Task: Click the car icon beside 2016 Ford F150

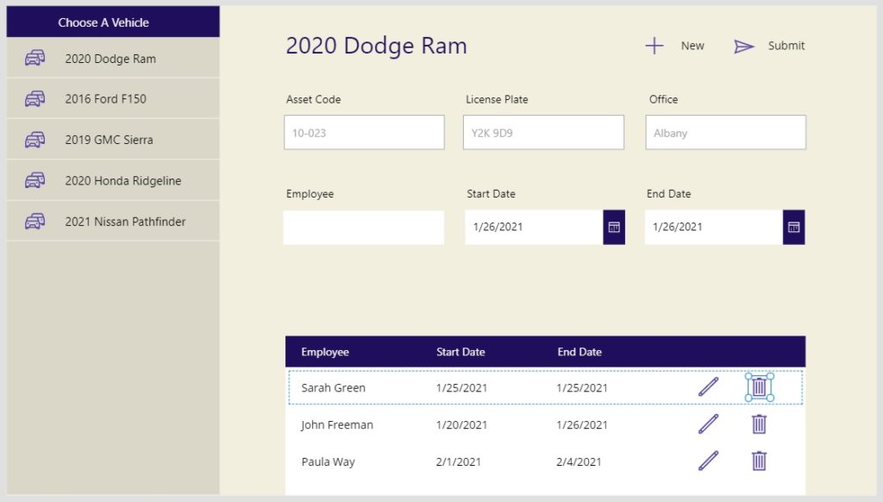Action: pos(34,98)
